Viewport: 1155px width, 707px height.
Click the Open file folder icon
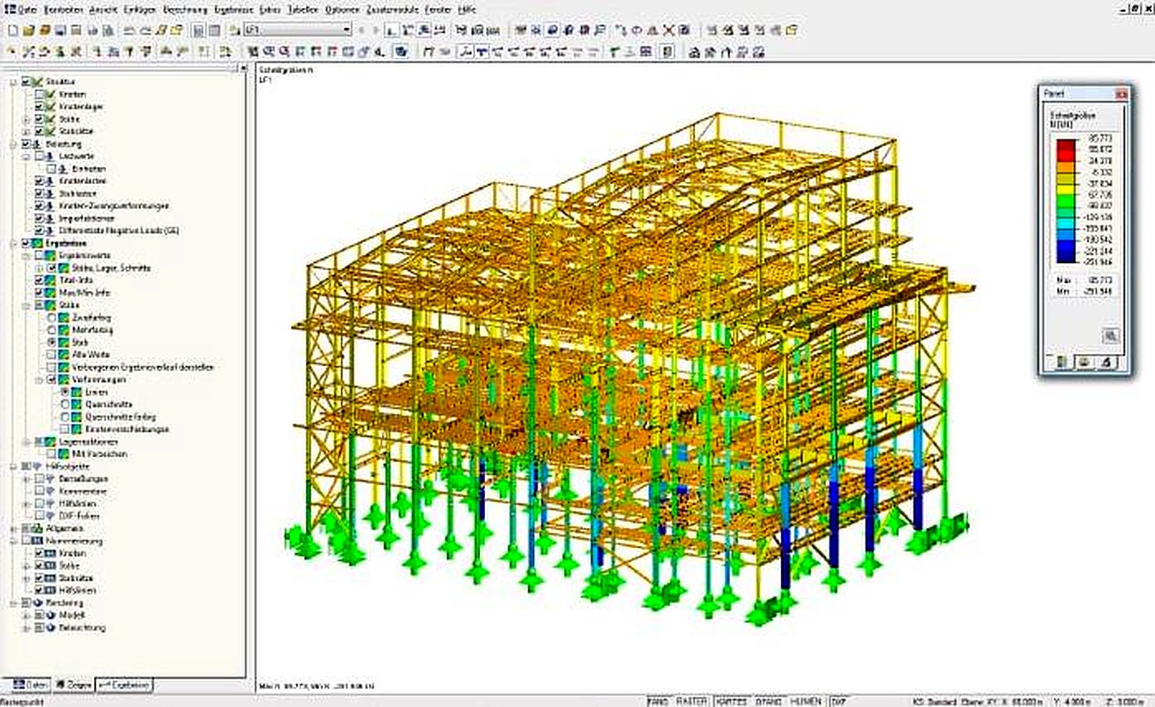[28, 30]
